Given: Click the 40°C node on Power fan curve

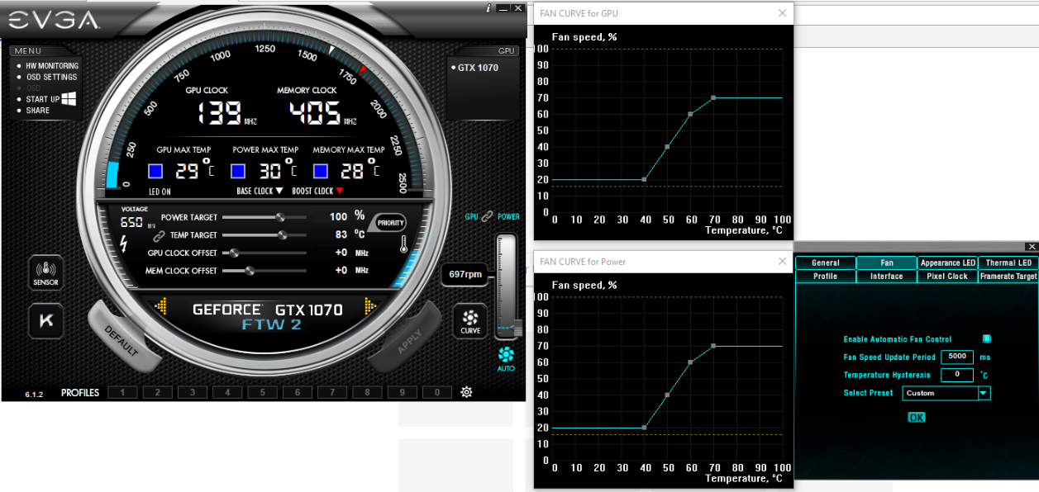Looking at the screenshot, I should coord(644,428).
